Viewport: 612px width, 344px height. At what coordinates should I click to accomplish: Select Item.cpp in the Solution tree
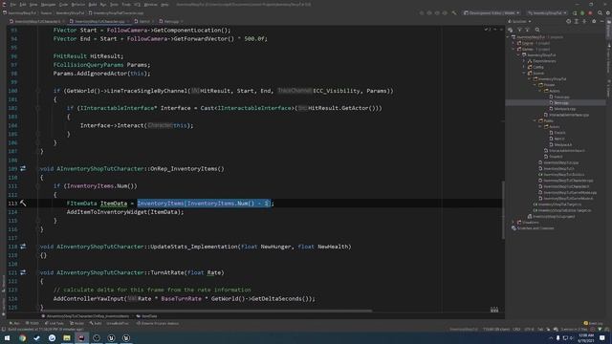[x=561, y=103]
